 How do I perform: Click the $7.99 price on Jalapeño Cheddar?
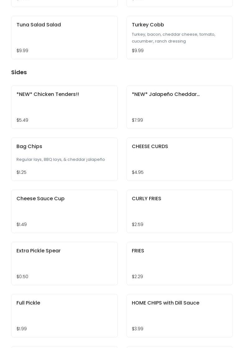pos(137,120)
